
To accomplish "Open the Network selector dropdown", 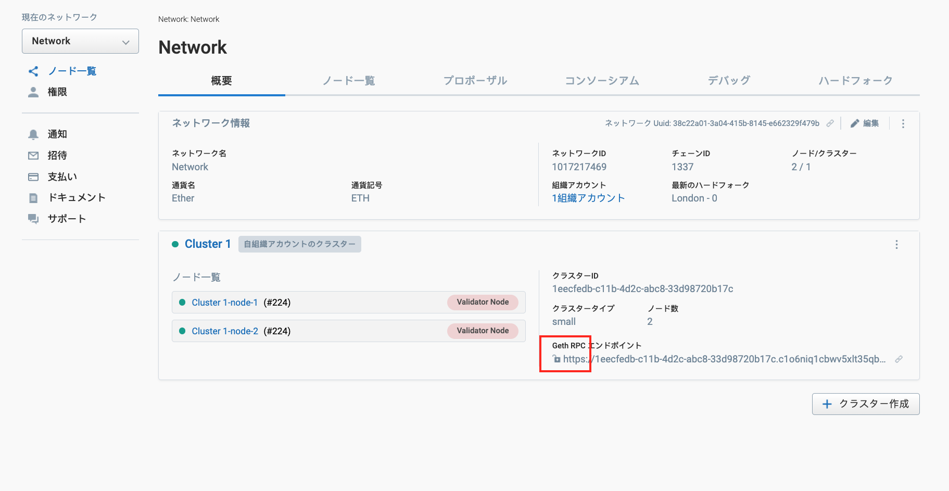I will (80, 41).
